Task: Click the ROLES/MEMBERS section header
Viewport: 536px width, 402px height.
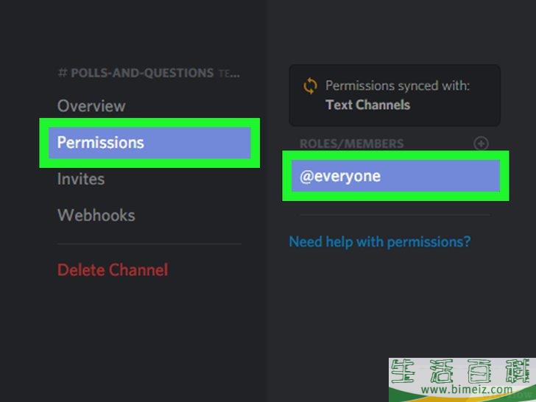Action: pos(352,144)
